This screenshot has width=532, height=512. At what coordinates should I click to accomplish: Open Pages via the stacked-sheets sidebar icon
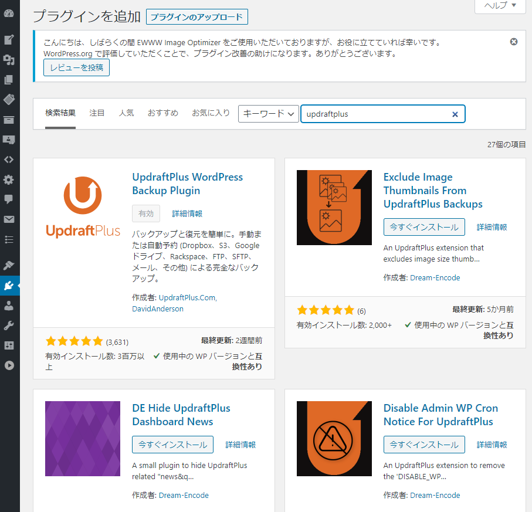9,80
